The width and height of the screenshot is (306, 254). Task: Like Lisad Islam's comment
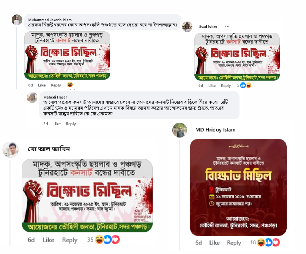pyautogui.click(x=212, y=86)
